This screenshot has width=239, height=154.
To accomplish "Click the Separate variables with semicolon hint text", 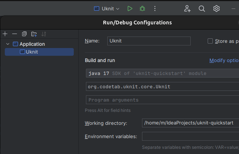I will [190, 147].
